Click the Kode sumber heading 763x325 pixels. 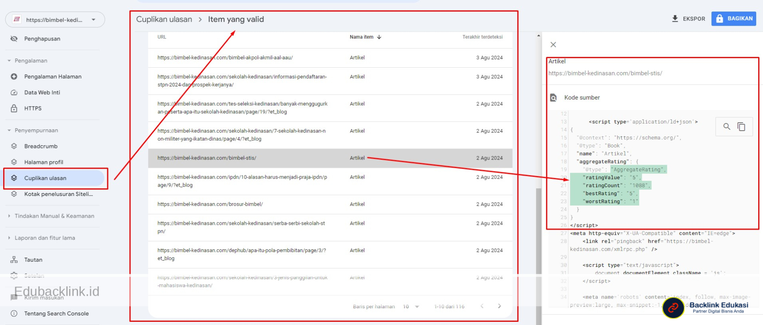pyautogui.click(x=582, y=97)
